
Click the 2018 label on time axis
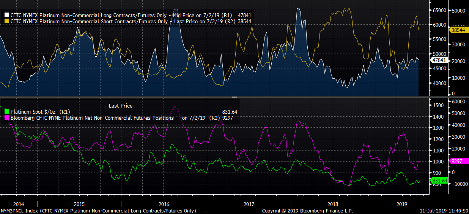(332, 204)
